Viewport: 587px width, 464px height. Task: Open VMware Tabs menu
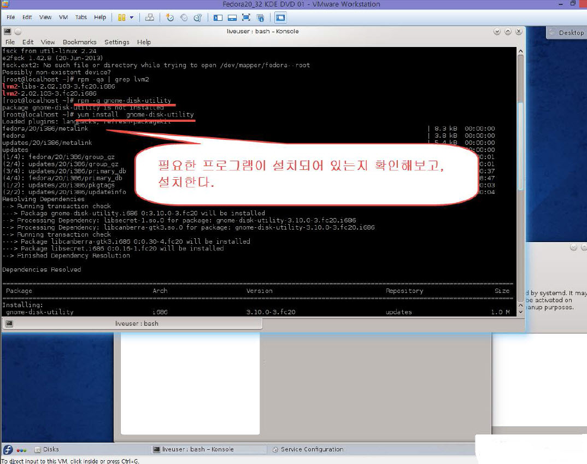[81, 17]
